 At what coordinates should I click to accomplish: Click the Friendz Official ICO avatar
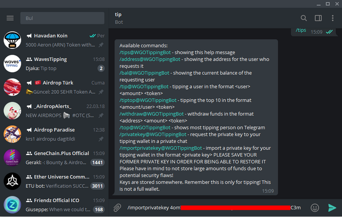(x=12, y=205)
